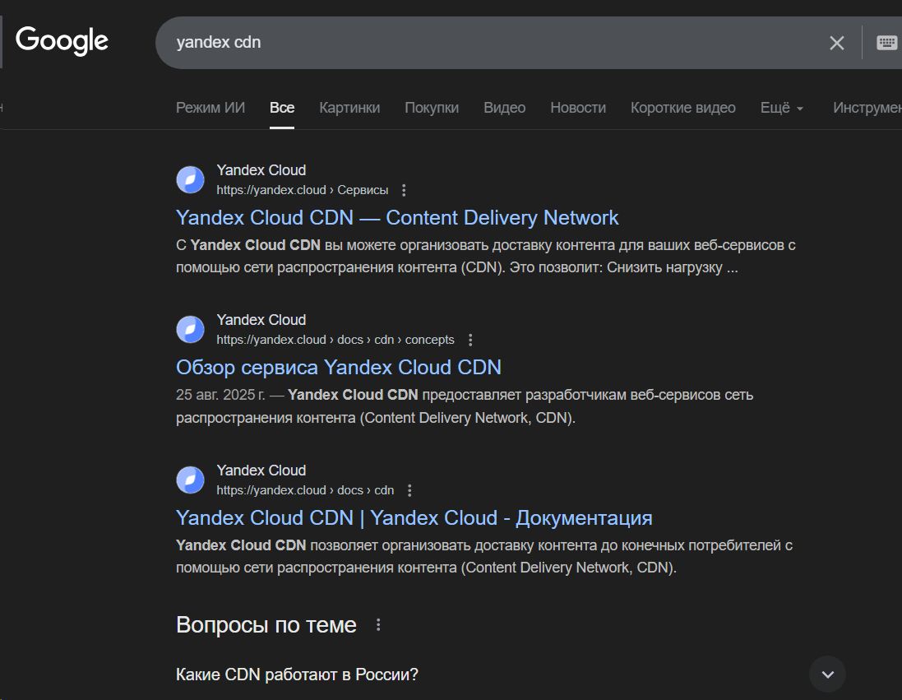The height and width of the screenshot is (700, 902).
Task: Expand the Ещё dropdown menu
Action: (781, 108)
